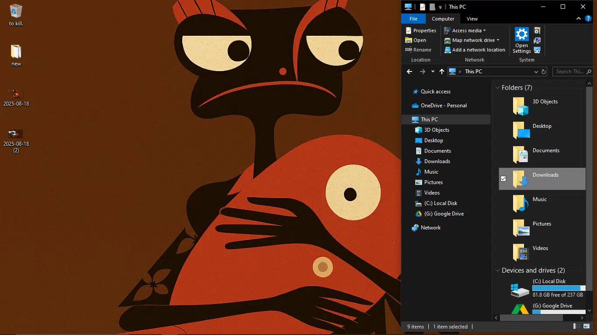This screenshot has width=597, height=335.
Task: Click the Uninstall or change a program icon
Action: coord(537,31)
